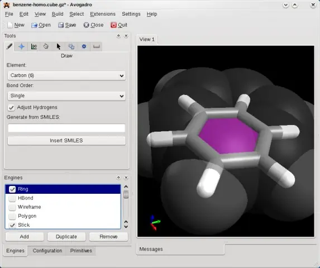Click the Engines list scrollbar handle
The width and height of the screenshot is (320, 268).
(126, 194)
